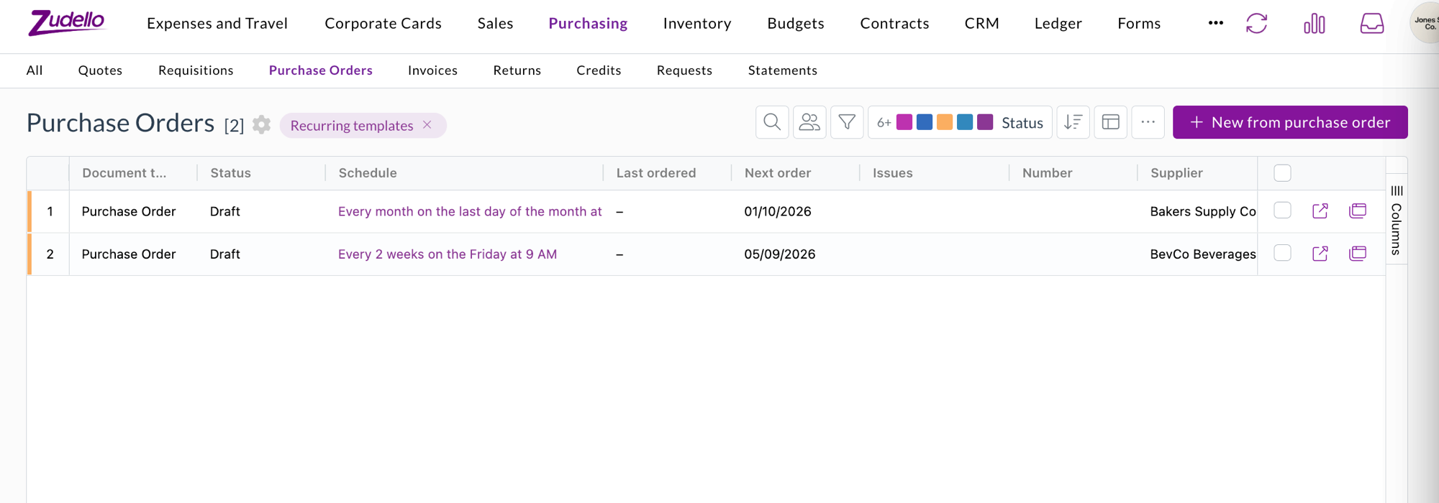Viewport: 1439px width, 503px height.
Task: Switch to the Credits tab
Action: click(x=599, y=70)
